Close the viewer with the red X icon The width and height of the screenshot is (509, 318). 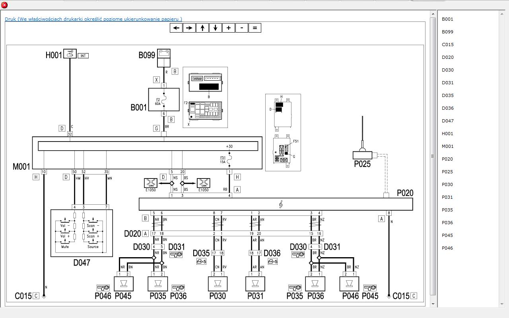click(4, 5)
